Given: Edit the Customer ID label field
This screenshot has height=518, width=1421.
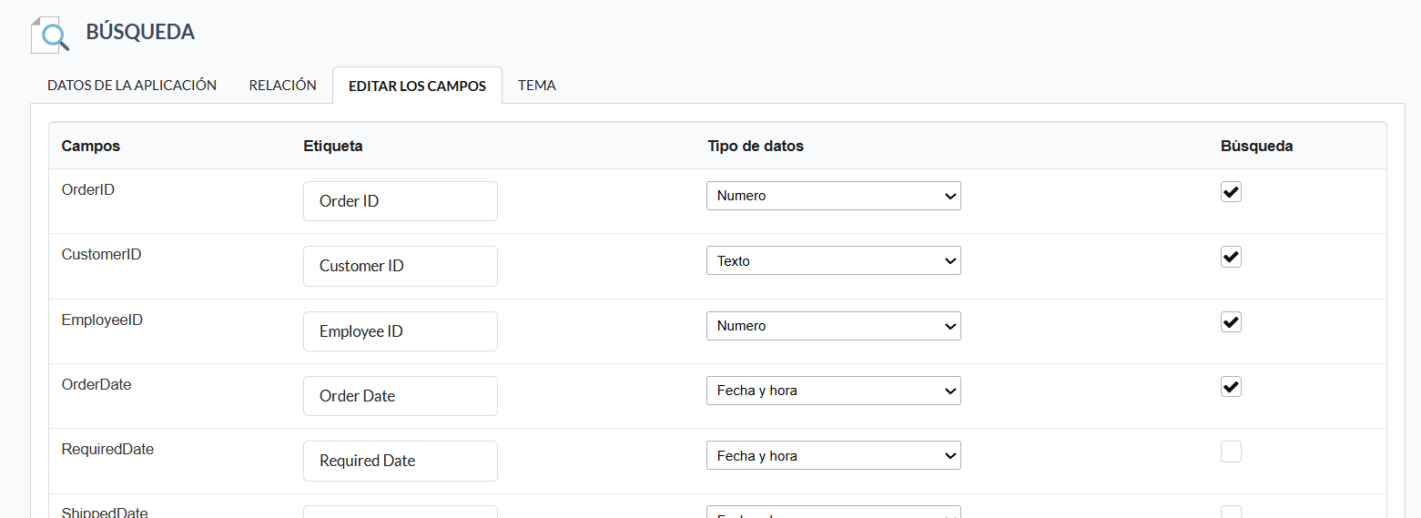Looking at the screenshot, I should (x=400, y=266).
